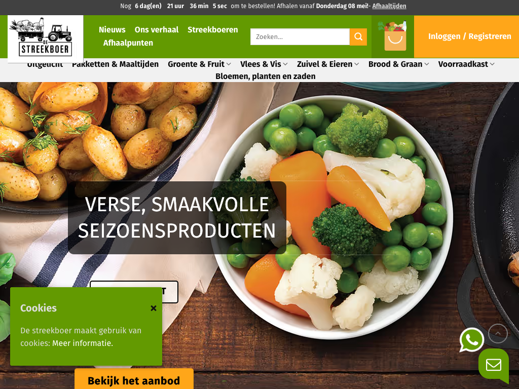This screenshot has width=519, height=389.
Task: Click Inloggen / Registreren button
Action: (x=469, y=36)
